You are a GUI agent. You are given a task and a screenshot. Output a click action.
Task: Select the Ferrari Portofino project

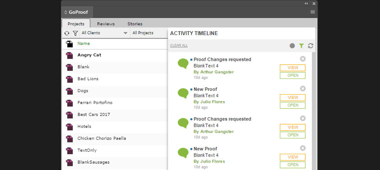click(95, 103)
